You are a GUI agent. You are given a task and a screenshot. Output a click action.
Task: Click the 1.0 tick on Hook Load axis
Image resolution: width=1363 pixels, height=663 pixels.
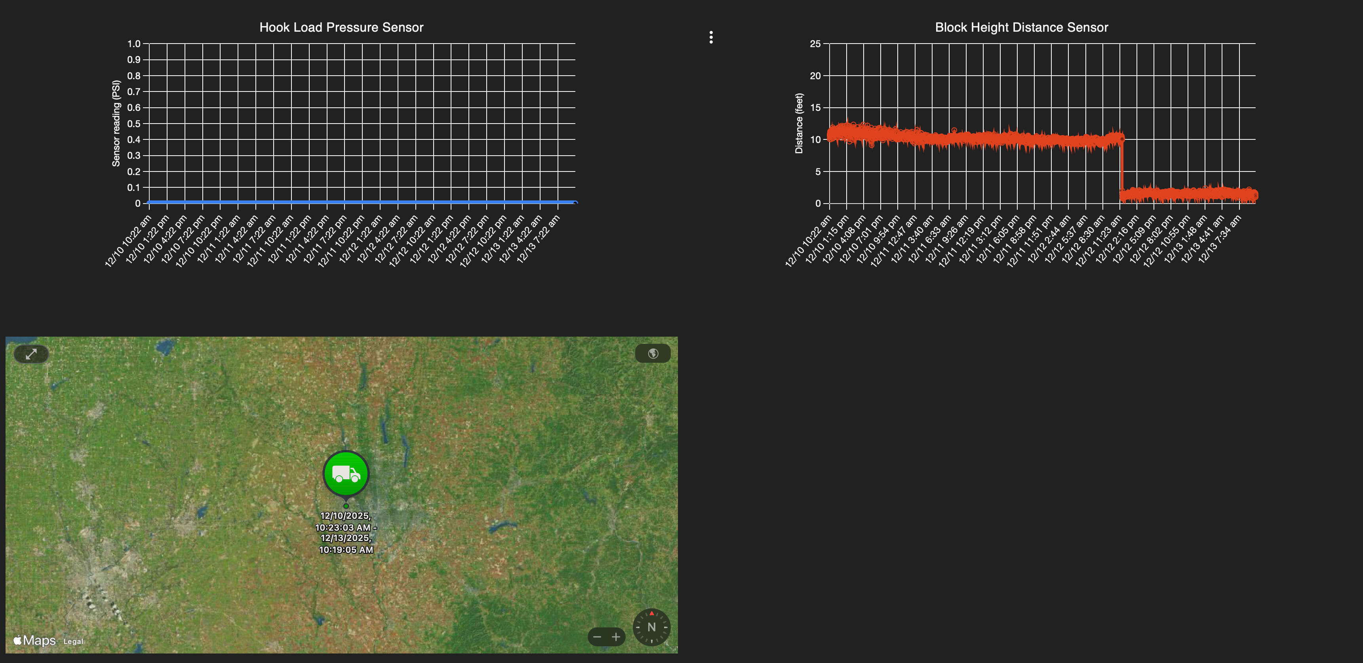click(134, 44)
